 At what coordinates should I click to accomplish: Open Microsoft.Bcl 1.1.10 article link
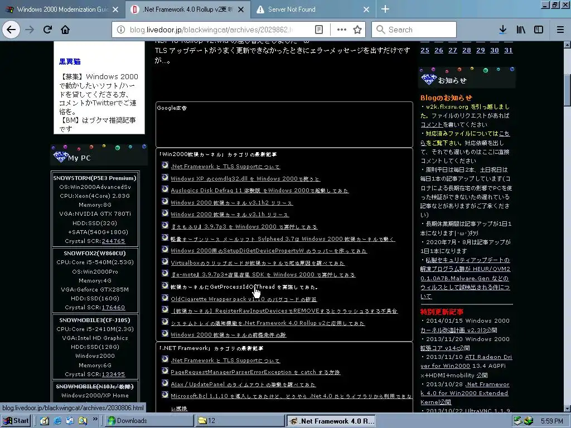(291, 396)
